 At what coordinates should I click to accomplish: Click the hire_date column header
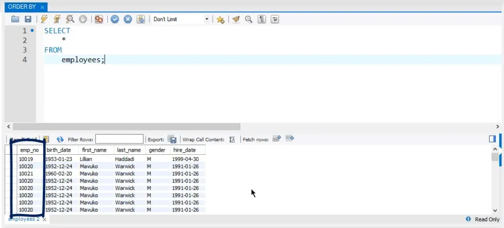pyautogui.click(x=184, y=150)
